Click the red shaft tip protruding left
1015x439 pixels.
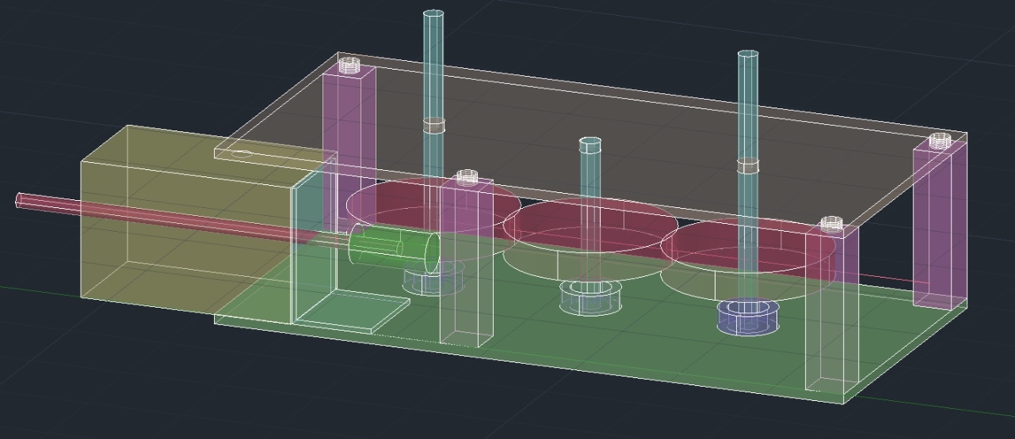21,201
